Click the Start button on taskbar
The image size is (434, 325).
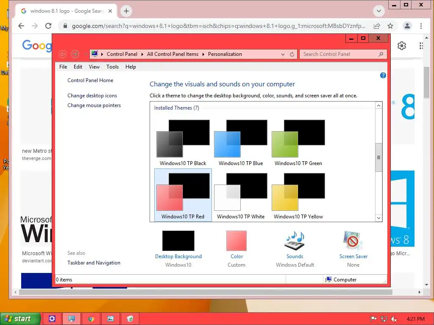point(20,319)
